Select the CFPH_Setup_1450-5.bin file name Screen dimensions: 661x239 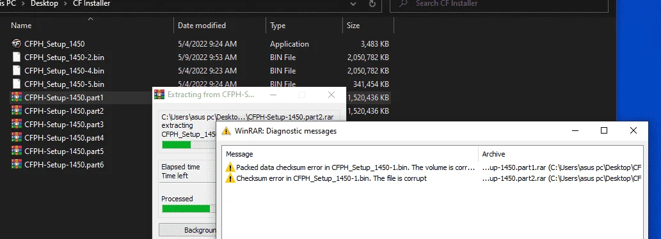(x=64, y=84)
